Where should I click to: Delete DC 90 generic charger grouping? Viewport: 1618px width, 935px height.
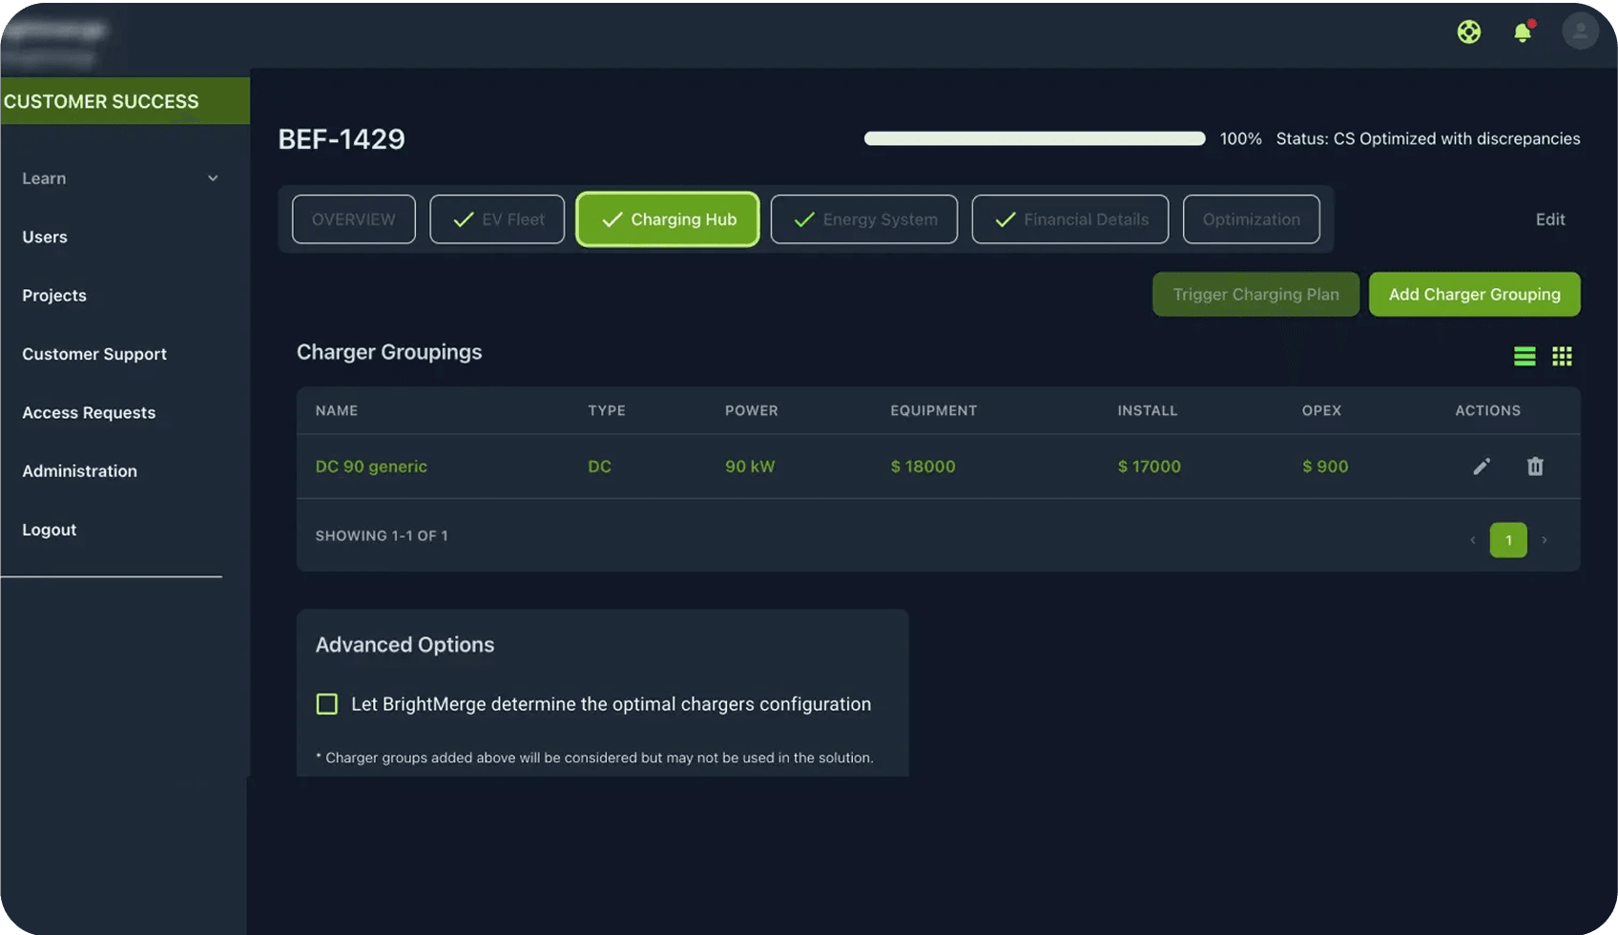click(1535, 467)
